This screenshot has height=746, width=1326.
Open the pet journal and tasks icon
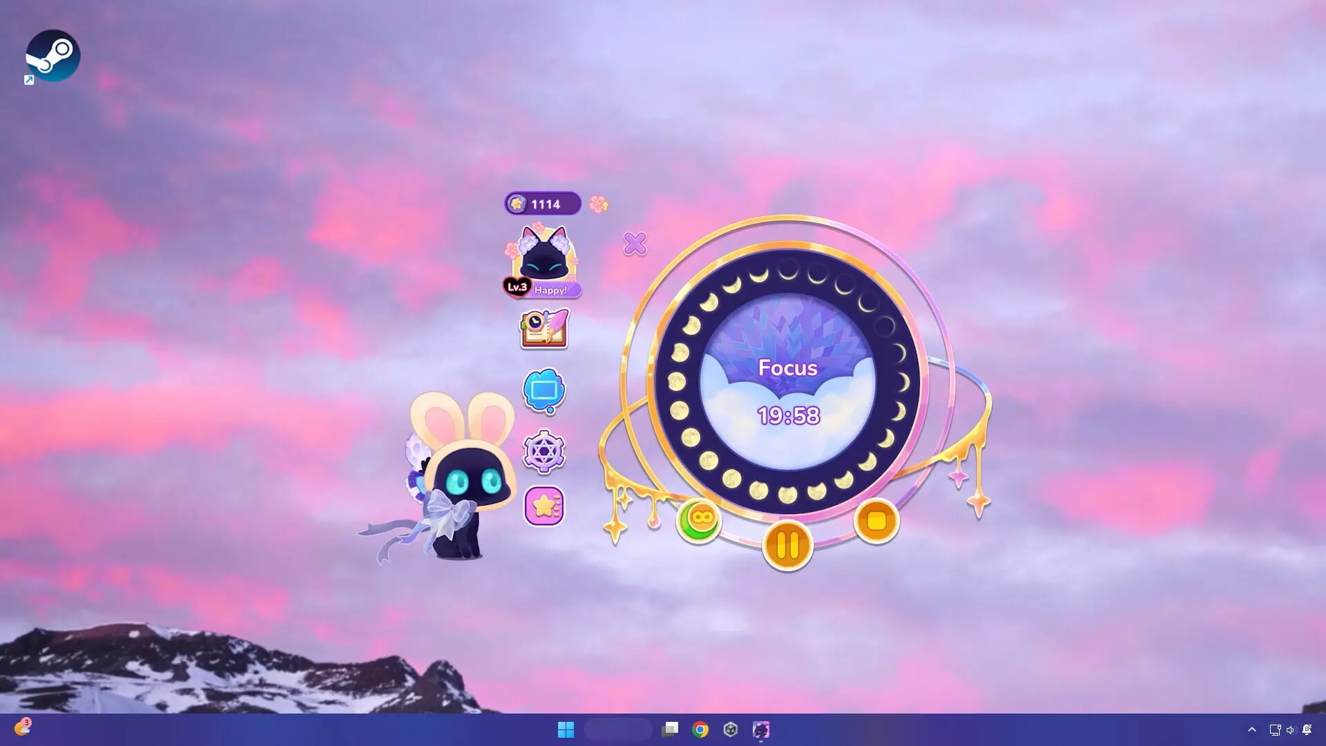tap(544, 329)
